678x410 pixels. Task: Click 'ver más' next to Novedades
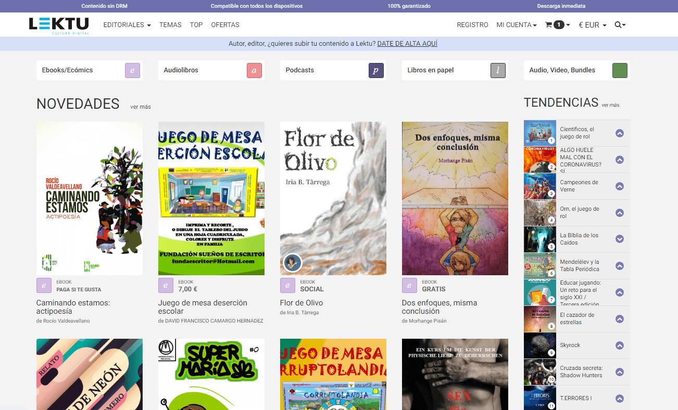click(x=141, y=107)
